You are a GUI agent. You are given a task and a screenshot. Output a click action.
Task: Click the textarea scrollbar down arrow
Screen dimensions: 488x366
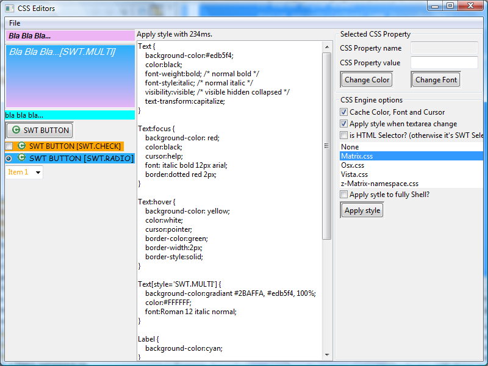[327, 354]
